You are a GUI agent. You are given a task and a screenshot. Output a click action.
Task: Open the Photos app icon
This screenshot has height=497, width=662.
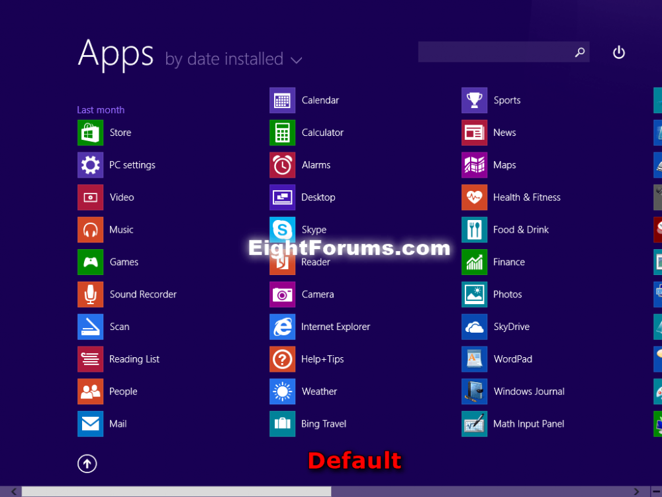[475, 294]
